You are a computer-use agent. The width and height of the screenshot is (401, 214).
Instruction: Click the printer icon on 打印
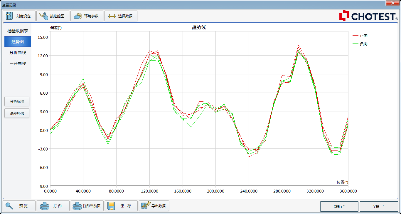45,206
